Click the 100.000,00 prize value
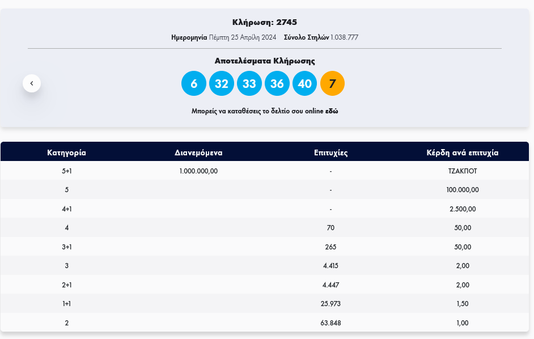The height and width of the screenshot is (339, 534). [x=463, y=190]
